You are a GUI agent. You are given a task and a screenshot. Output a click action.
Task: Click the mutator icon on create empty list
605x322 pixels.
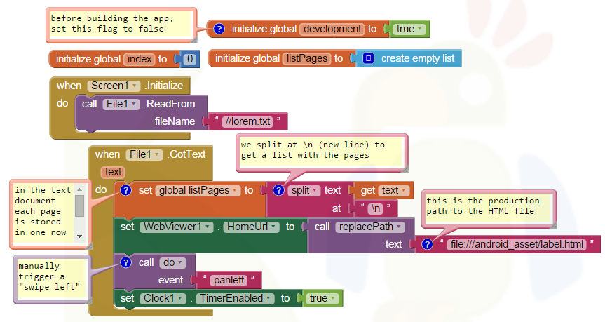pyautogui.click(x=369, y=58)
